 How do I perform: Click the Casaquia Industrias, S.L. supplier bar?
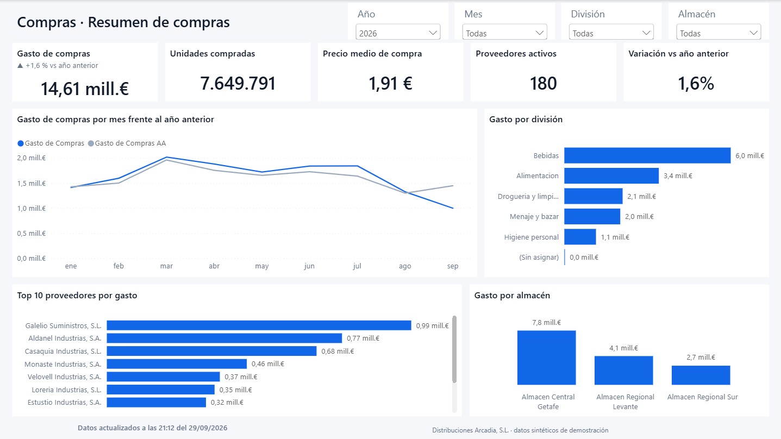coord(211,351)
